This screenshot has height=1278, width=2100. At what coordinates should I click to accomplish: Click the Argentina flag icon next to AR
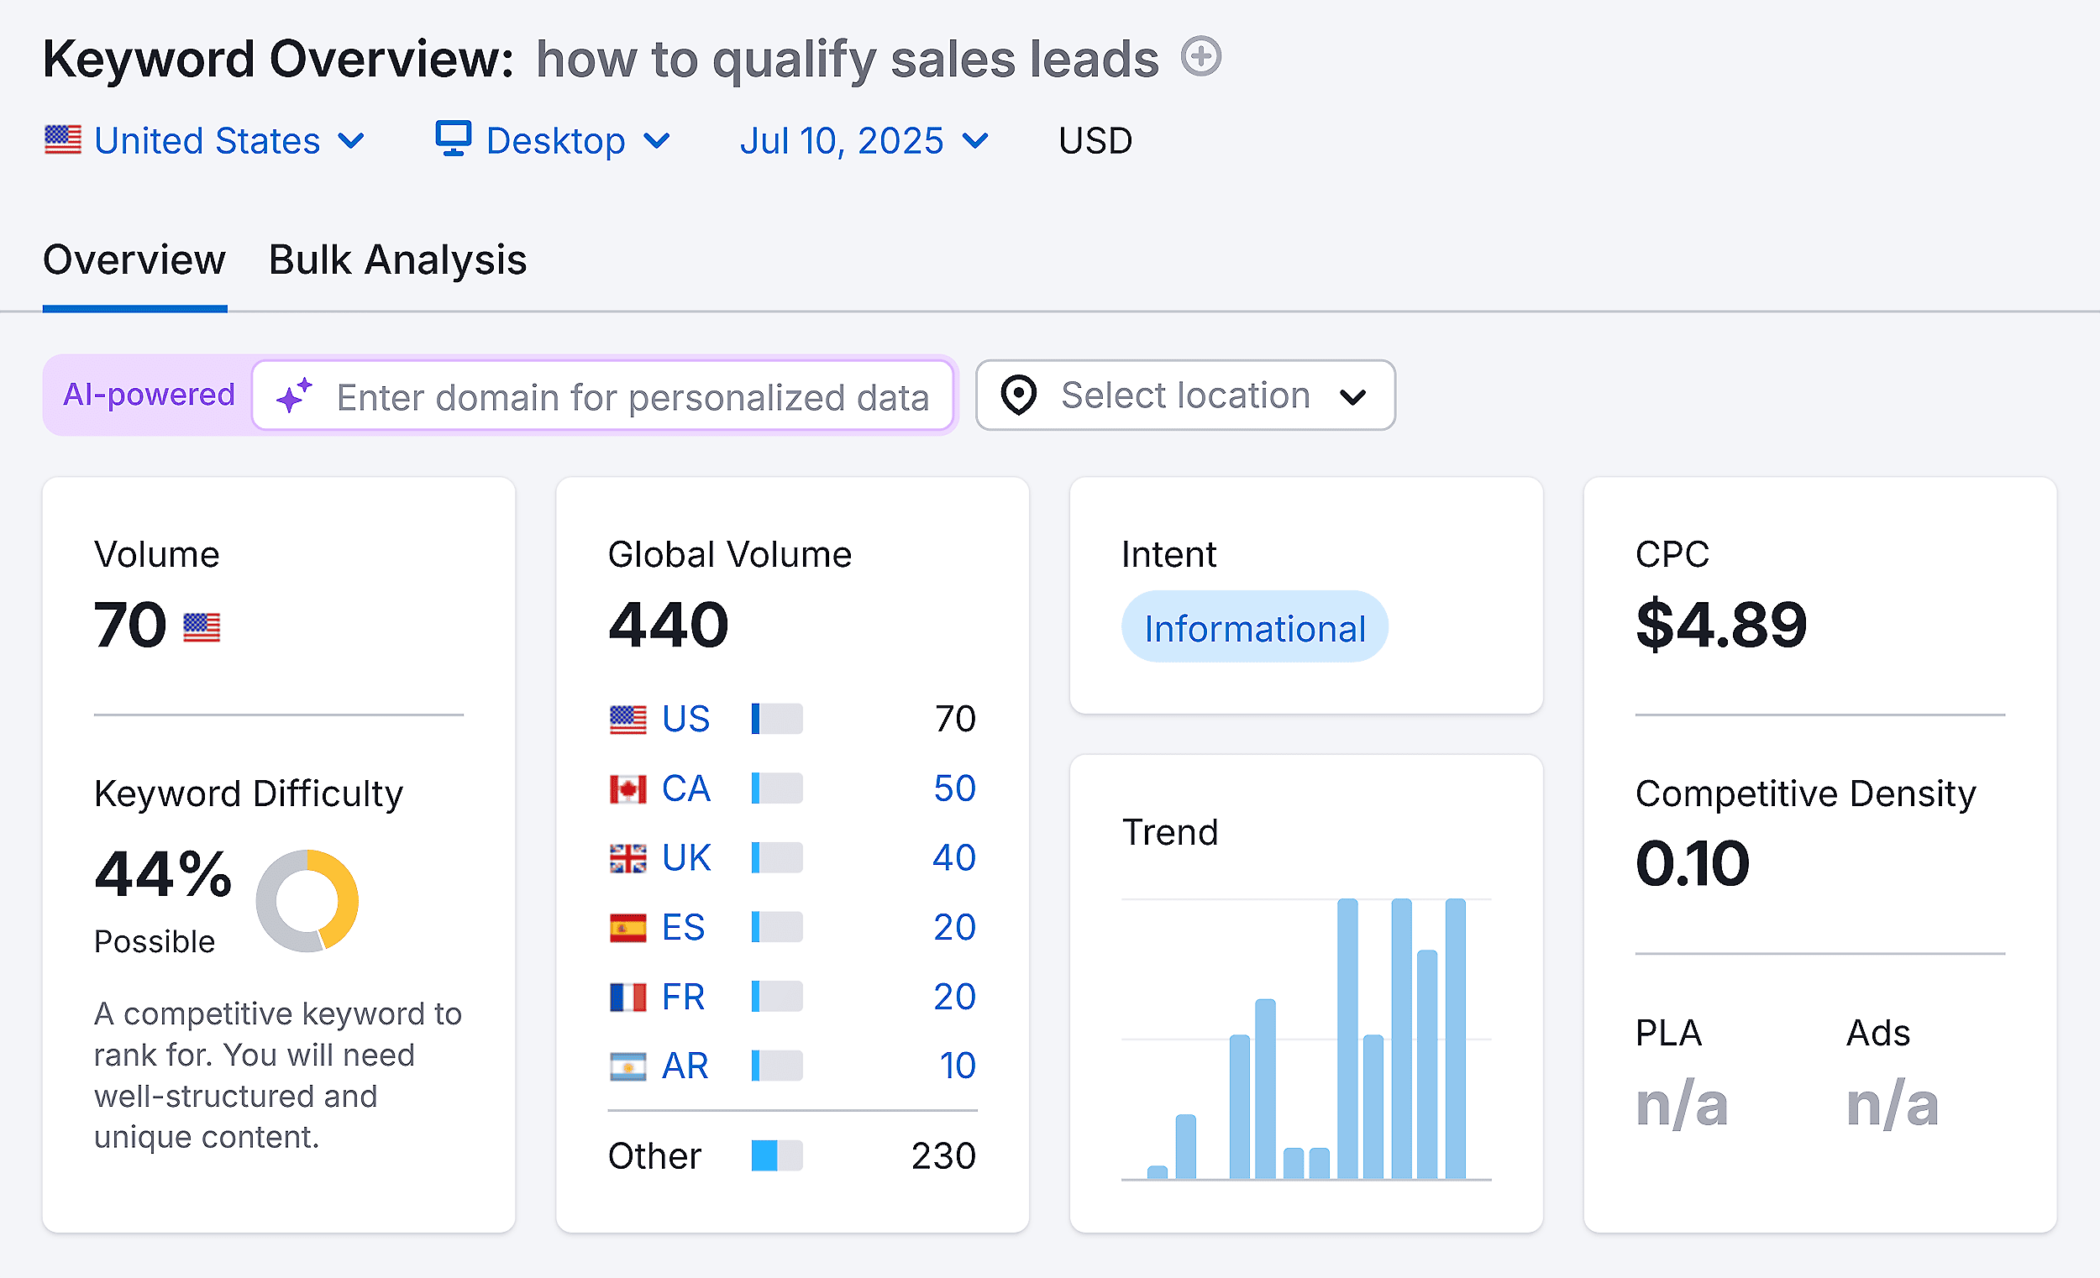coord(628,1065)
